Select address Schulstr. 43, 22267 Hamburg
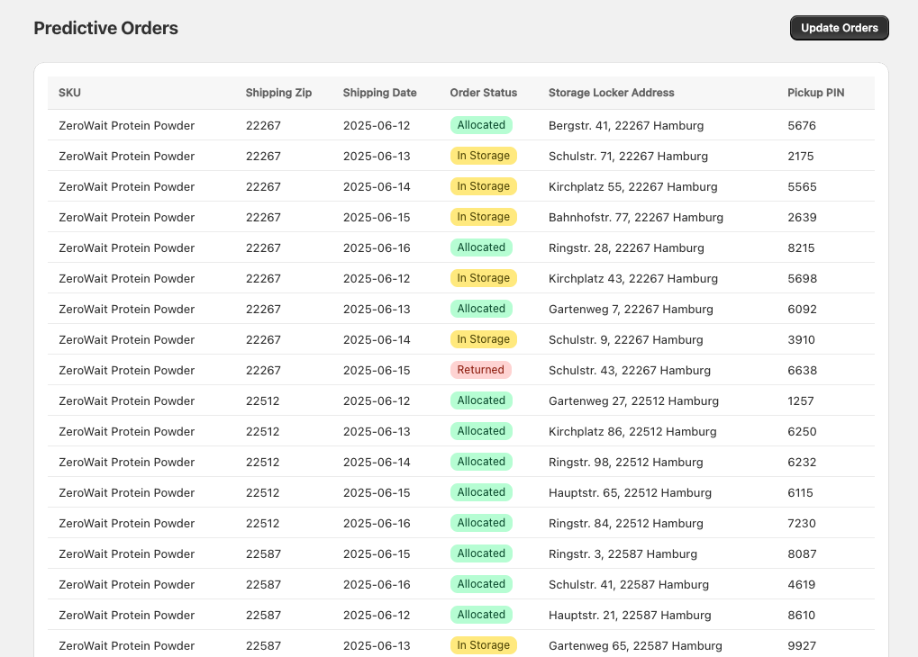 point(630,370)
